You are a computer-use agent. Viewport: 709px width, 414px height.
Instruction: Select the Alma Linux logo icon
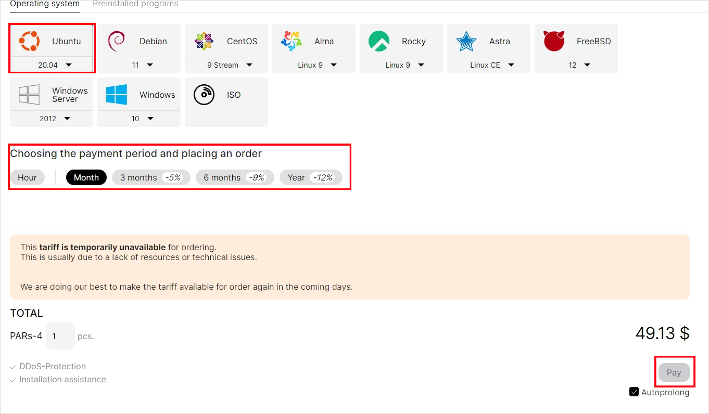(x=292, y=41)
